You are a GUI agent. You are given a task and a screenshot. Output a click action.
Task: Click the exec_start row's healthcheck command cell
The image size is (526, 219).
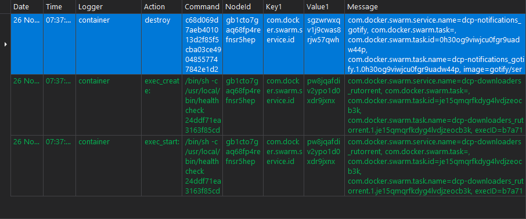pyautogui.click(x=202, y=166)
